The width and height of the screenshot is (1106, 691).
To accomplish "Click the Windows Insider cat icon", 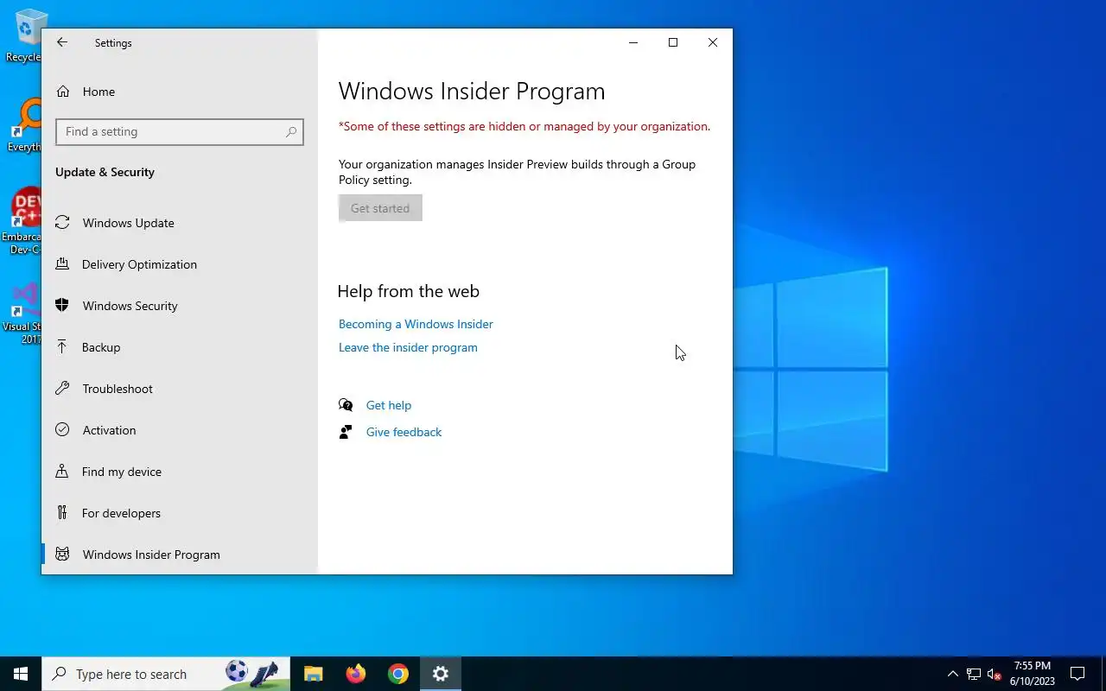I will click(62, 555).
